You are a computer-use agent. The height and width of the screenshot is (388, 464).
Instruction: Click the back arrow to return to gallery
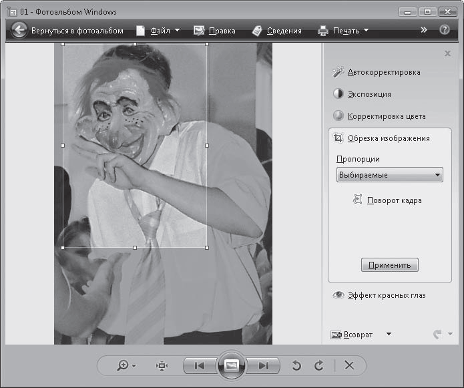point(19,30)
